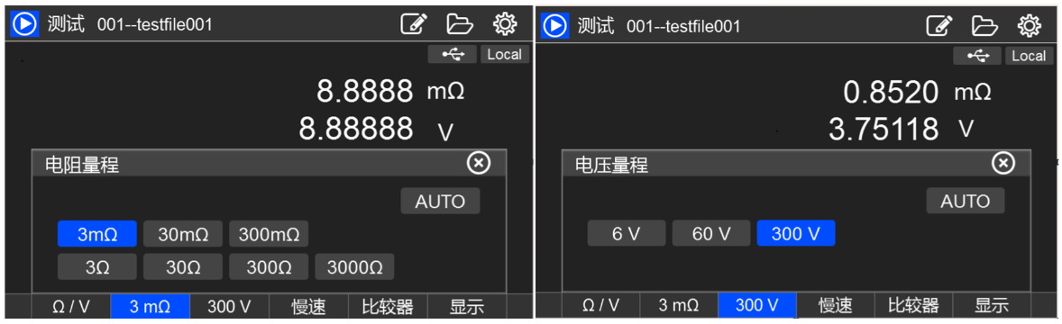Click the 3.75118 V voltage reading
The image size is (1062, 324).
click(x=902, y=129)
